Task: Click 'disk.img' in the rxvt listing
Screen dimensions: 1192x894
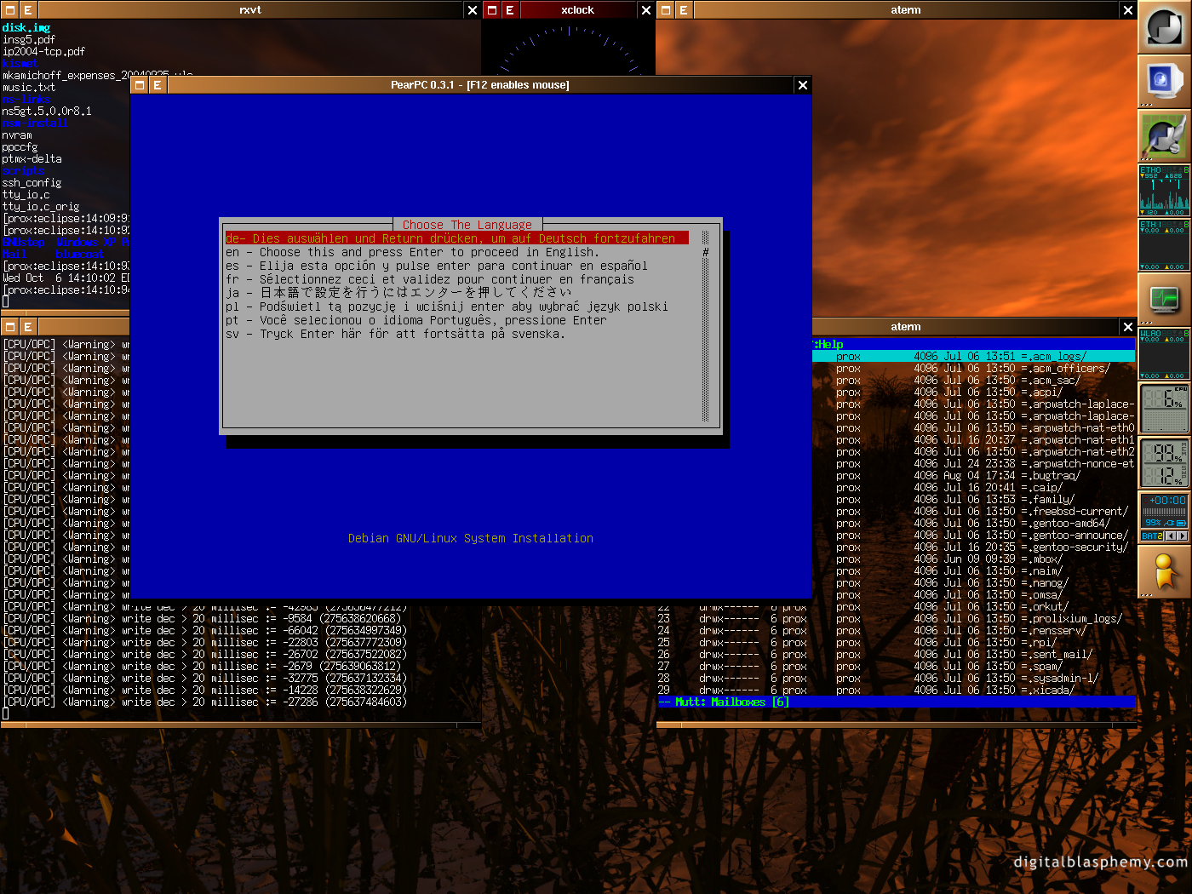Action: [x=26, y=28]
